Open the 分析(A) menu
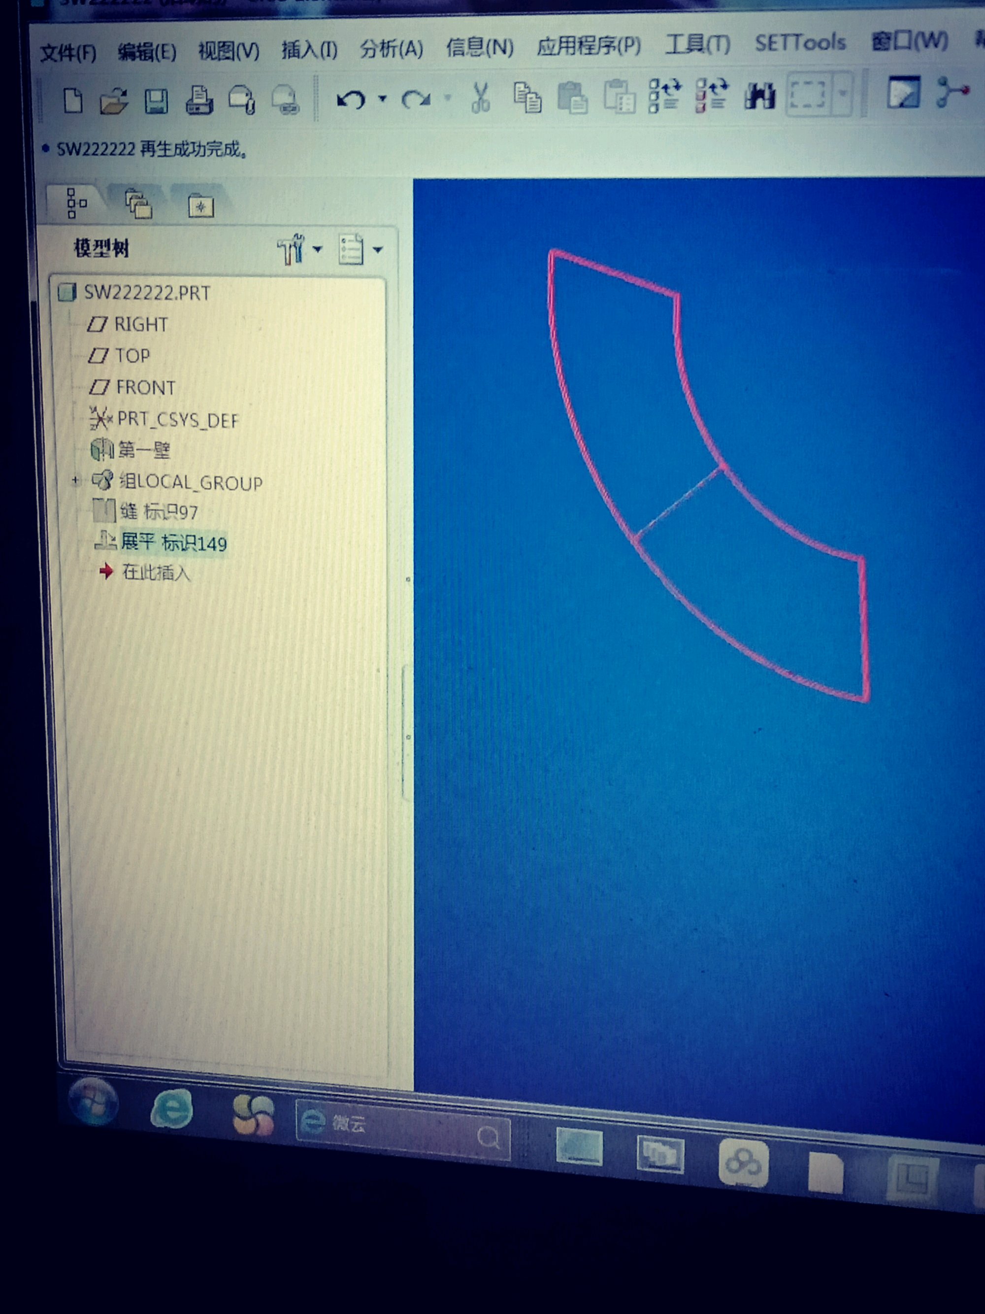 tap(391, 49)
